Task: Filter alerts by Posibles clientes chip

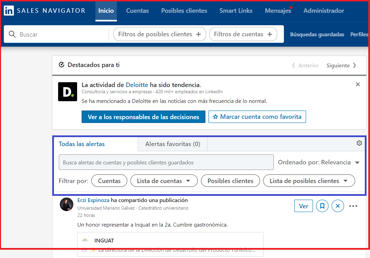Action: point(230,181)
